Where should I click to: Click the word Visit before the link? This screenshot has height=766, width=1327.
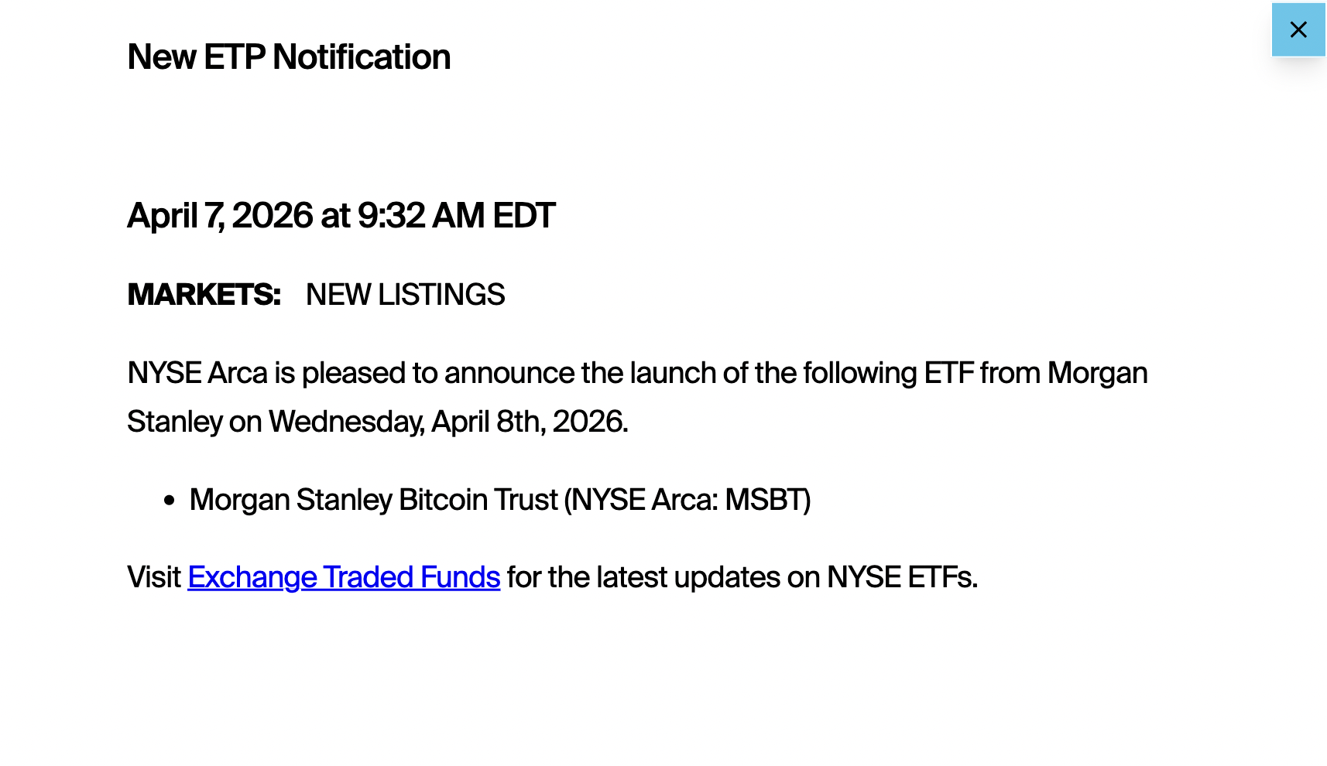153,577
